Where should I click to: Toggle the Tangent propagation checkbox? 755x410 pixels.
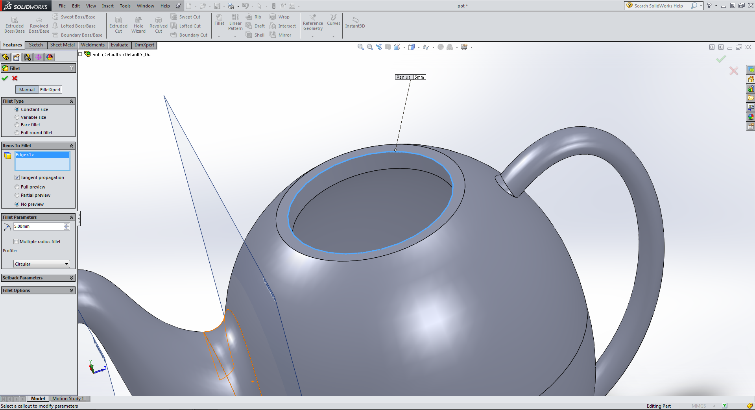coord(17,177)
